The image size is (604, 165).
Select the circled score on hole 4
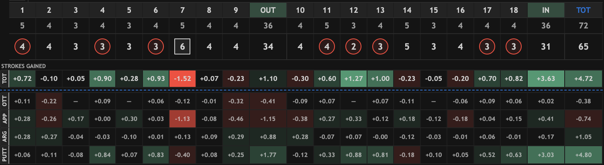(102, 47)
